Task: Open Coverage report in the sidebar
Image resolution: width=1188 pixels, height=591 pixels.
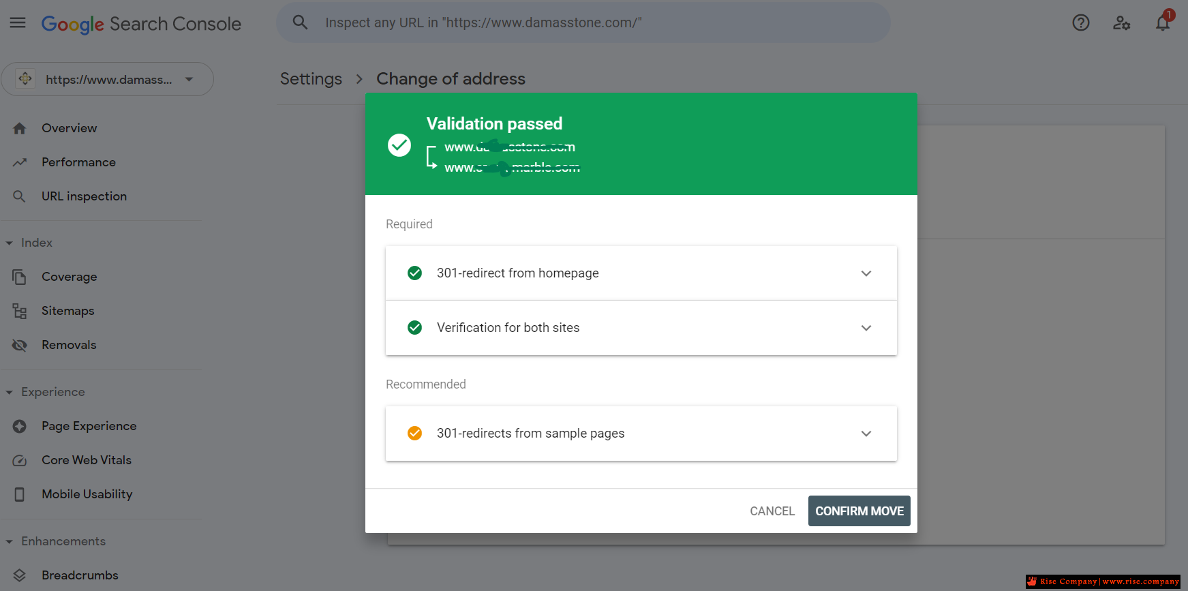Action: pos(70,277)
